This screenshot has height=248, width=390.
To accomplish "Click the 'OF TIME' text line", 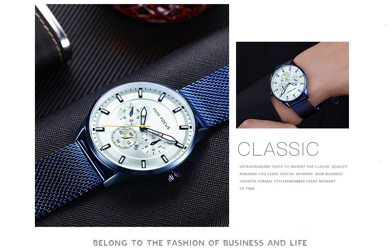I will (247, 188).
